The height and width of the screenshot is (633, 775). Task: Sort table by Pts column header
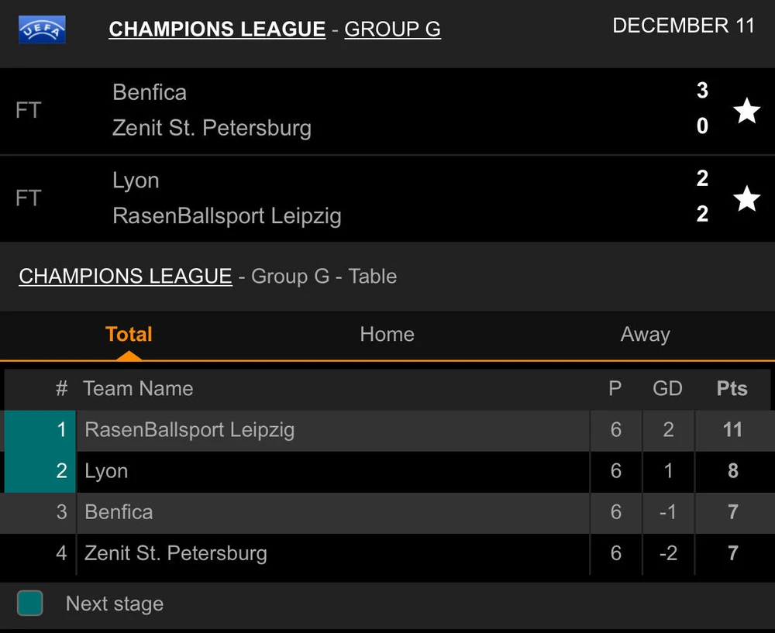click(732, 389)
